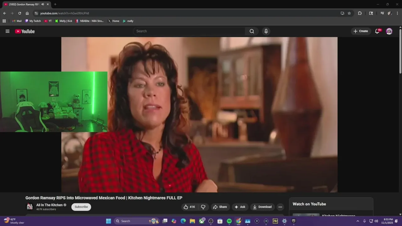Open Epic Games launcher from taskbar

click(294, 221)
